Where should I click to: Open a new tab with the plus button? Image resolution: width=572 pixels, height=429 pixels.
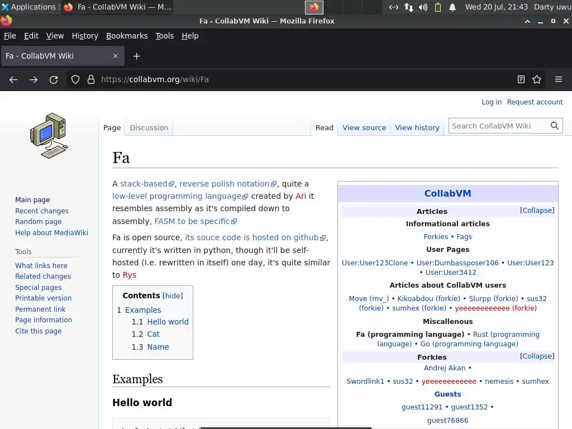(x=136, y=56)
